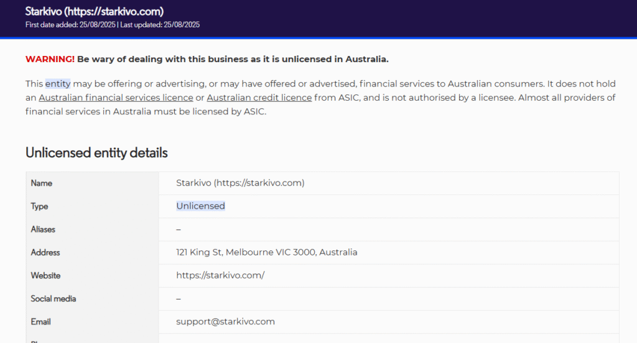Click the Address row label

click(x=45, y=252)
